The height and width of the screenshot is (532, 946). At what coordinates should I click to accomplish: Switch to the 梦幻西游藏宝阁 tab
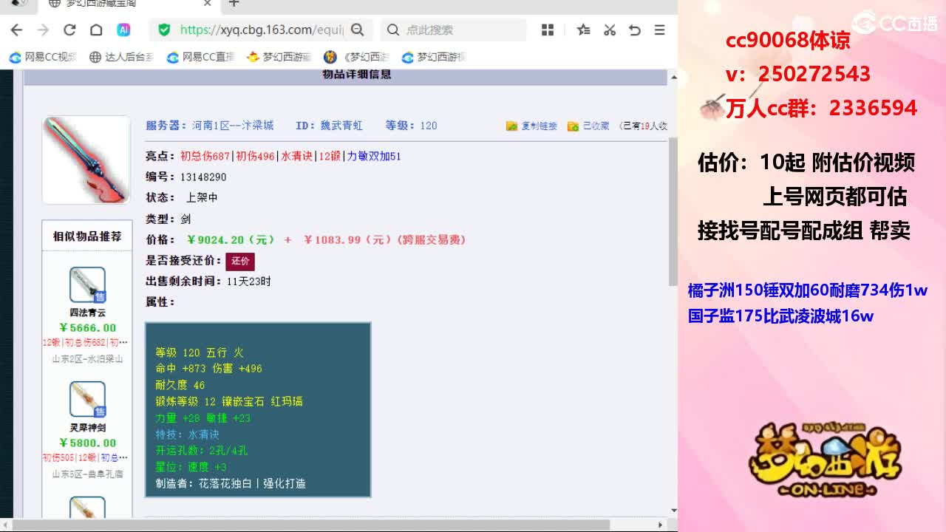pos(129,4)
